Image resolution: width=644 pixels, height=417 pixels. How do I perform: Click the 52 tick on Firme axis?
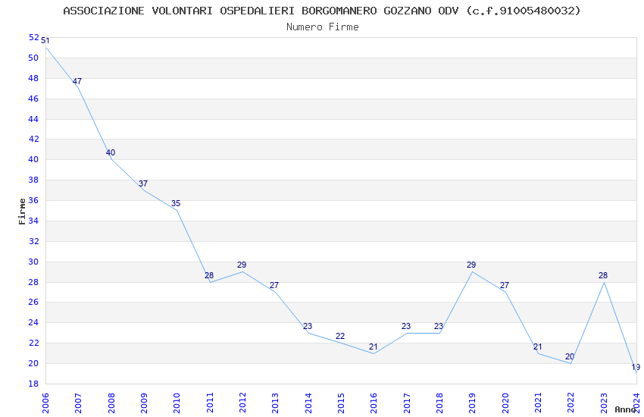click(x=33, y=37)
